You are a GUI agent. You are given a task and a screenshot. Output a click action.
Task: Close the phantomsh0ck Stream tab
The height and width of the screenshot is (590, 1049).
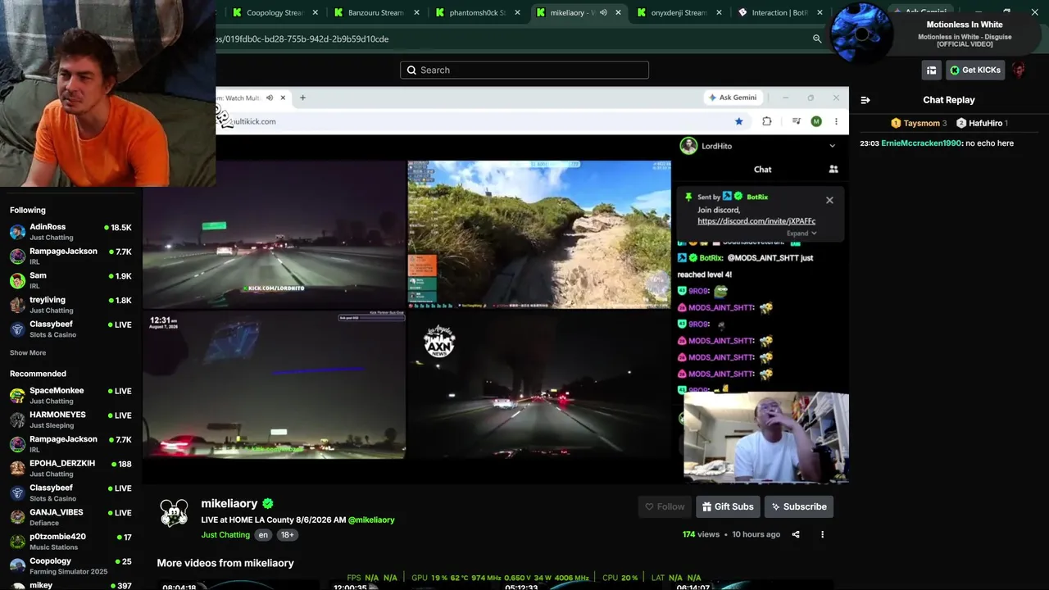pyautogui.click(x=518, y=12)
